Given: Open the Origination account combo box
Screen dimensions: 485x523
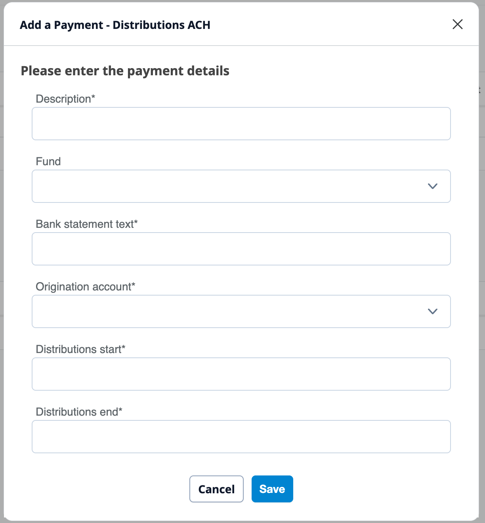Looking at the screenshot, I should 230,311.
